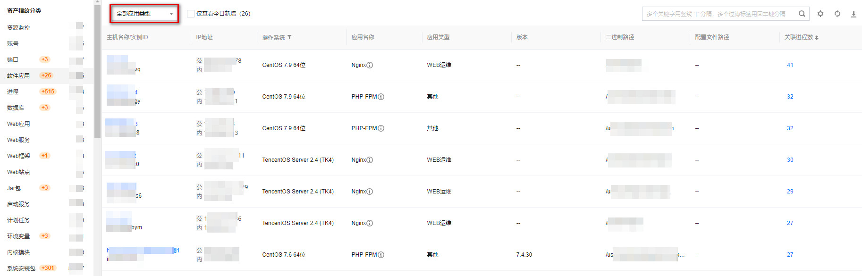Select 资源监控 in the sidebar
862x276 pixels.
point(18,27)
